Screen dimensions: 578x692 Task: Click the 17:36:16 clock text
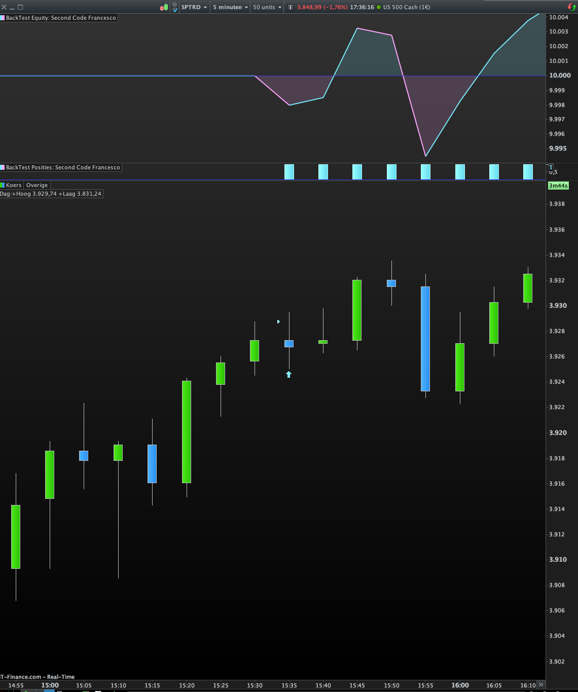click(x=362, y=7)
